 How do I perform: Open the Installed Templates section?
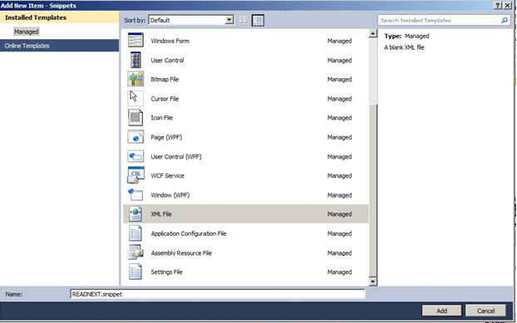pos(59,17)
